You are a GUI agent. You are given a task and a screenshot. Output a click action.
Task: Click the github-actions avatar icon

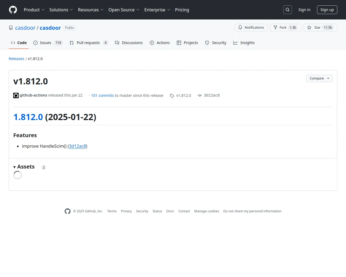16,95
